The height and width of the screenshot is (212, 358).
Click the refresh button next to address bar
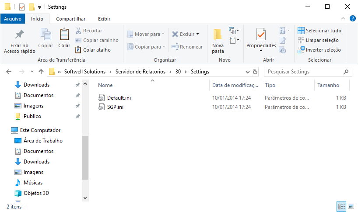point(255,72)
